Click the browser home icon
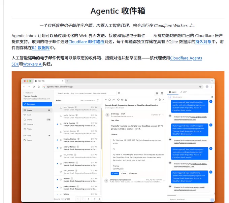This screenshot has height=203, width=229. 38,87
